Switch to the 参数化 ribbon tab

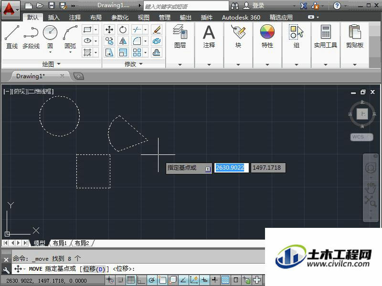(120, 18)
